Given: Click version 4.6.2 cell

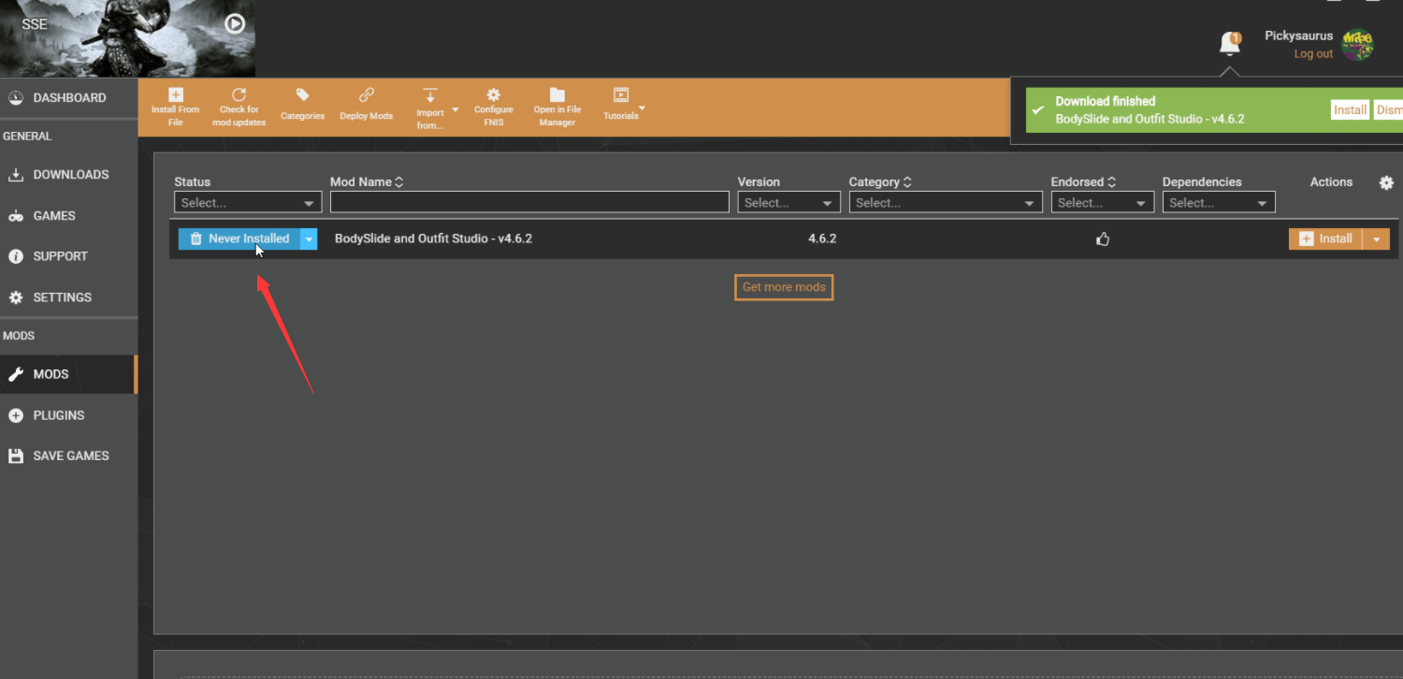Looking at the screenshot, I should (822, 239).
